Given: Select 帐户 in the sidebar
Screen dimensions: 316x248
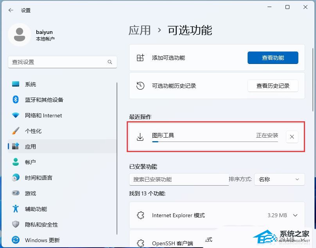Looking at the screenshot, I should click(30, 162).
